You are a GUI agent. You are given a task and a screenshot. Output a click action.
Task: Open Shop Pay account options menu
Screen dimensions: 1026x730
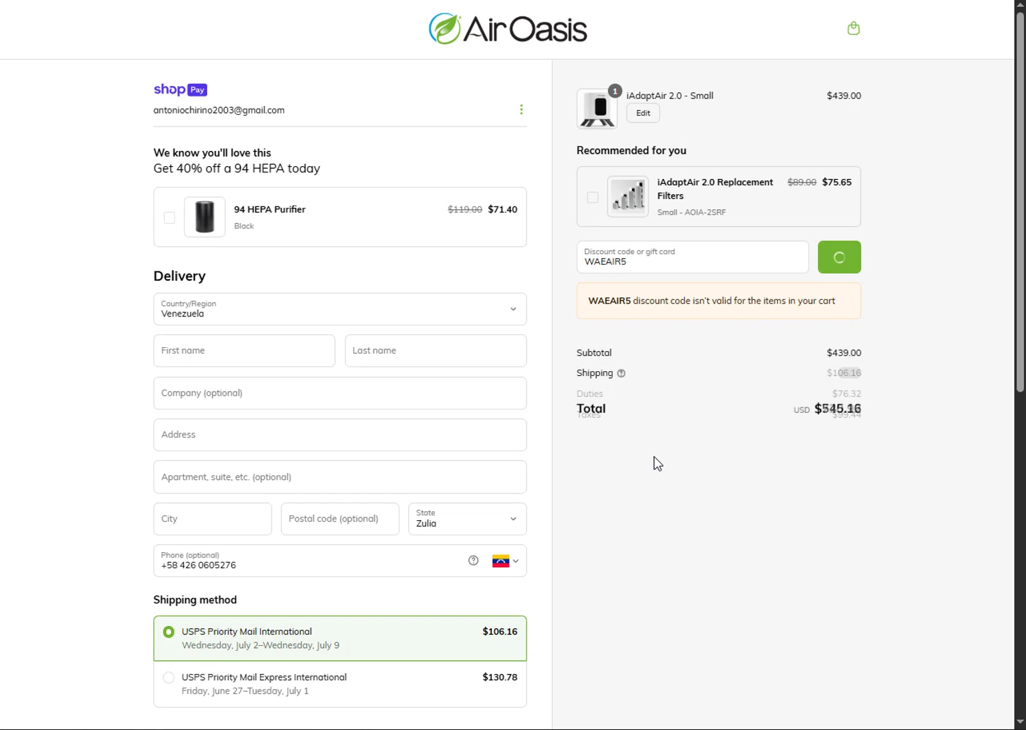521,109
